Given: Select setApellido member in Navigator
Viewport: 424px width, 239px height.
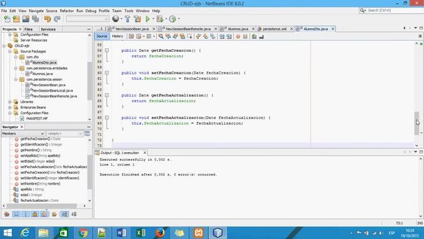Looking at the screenshot, I should (x=40, y=156).
